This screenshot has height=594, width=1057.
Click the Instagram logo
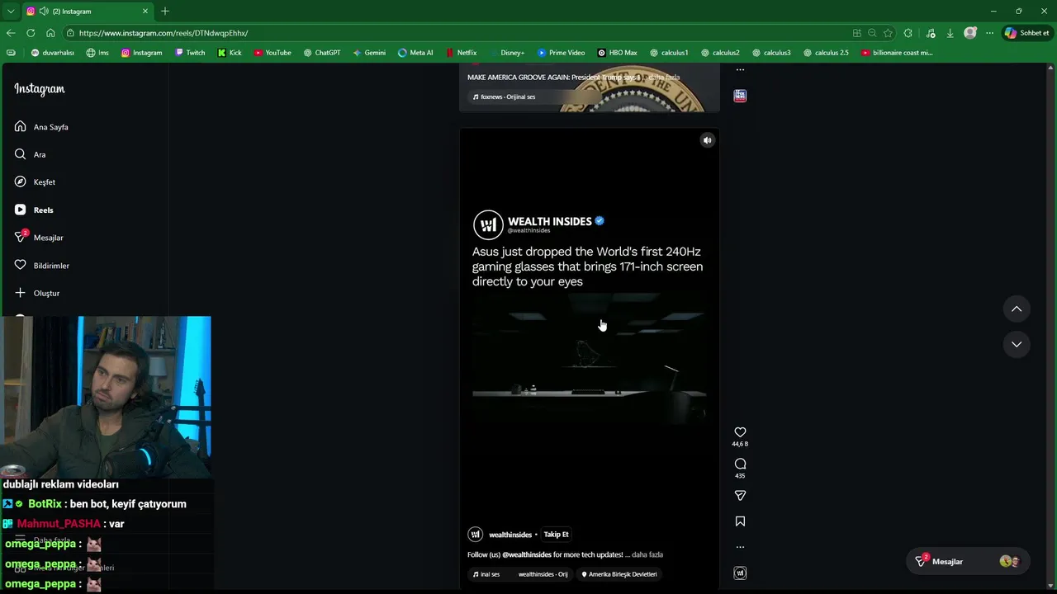click(39, 89)
